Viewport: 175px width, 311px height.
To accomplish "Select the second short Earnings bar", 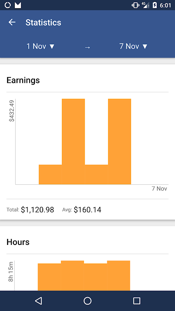I will [x=96, y=175].
